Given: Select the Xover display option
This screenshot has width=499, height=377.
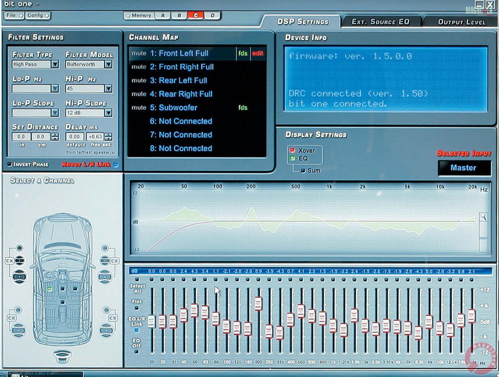Looking at the screenshot, I should click(x=292, y=150).
